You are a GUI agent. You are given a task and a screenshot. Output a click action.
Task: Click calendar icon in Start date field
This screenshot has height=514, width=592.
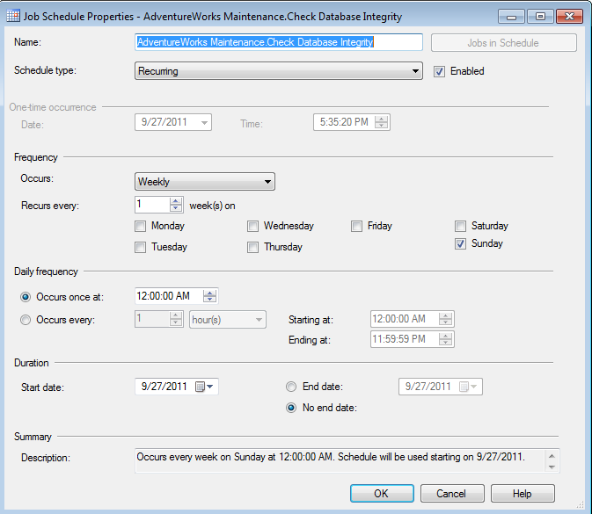(x=200, y=387)
